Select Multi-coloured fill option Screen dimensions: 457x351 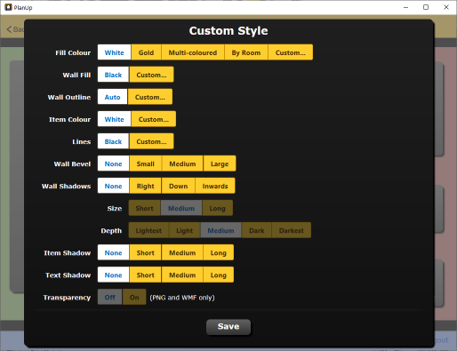[x=193, y=52]
